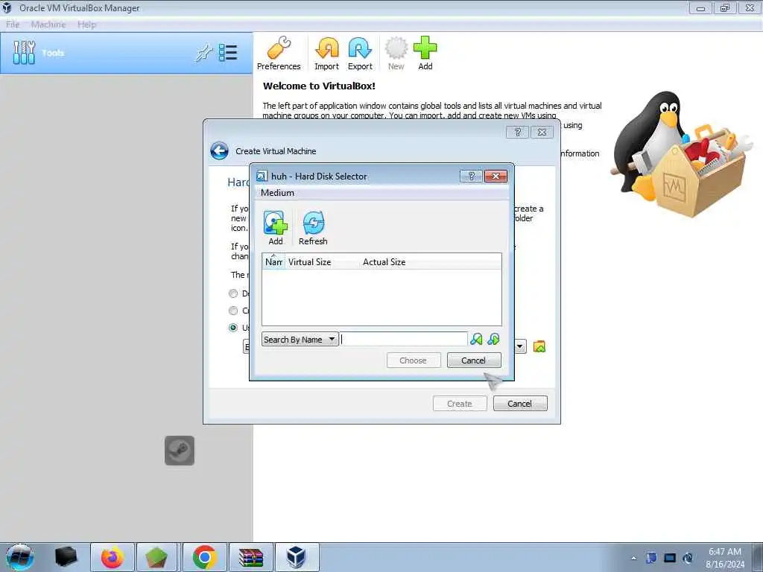Click the network tray icon
763x572 pixels.
pos(670,558)
